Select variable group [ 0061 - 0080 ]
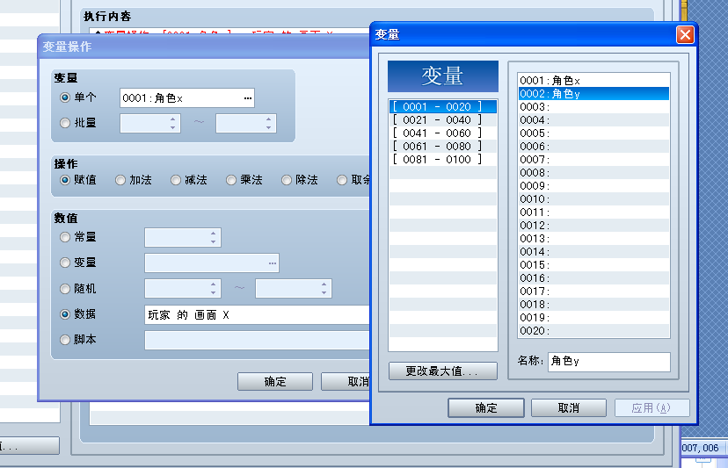Image resolution: width=728 pixels, height=468 pixels. coord(443,146)
